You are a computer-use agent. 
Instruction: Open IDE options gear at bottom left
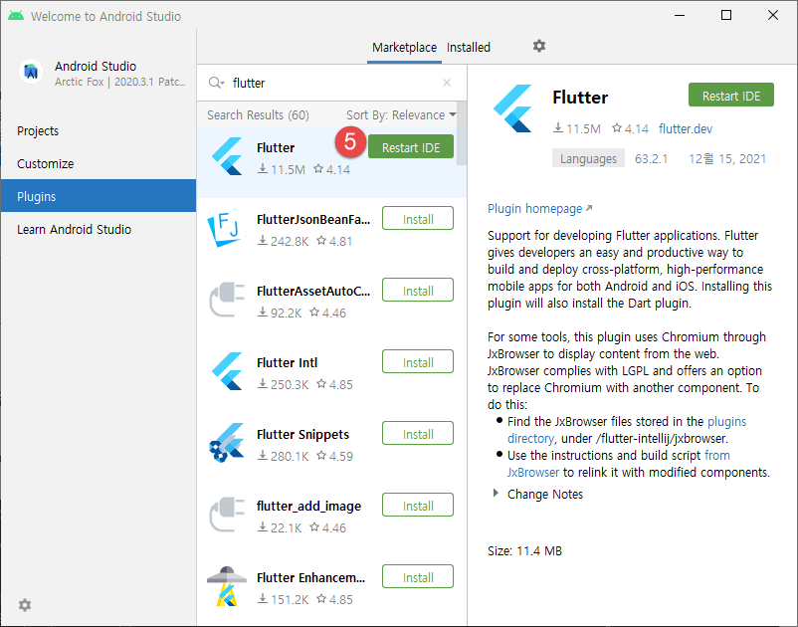click(25, 605)
